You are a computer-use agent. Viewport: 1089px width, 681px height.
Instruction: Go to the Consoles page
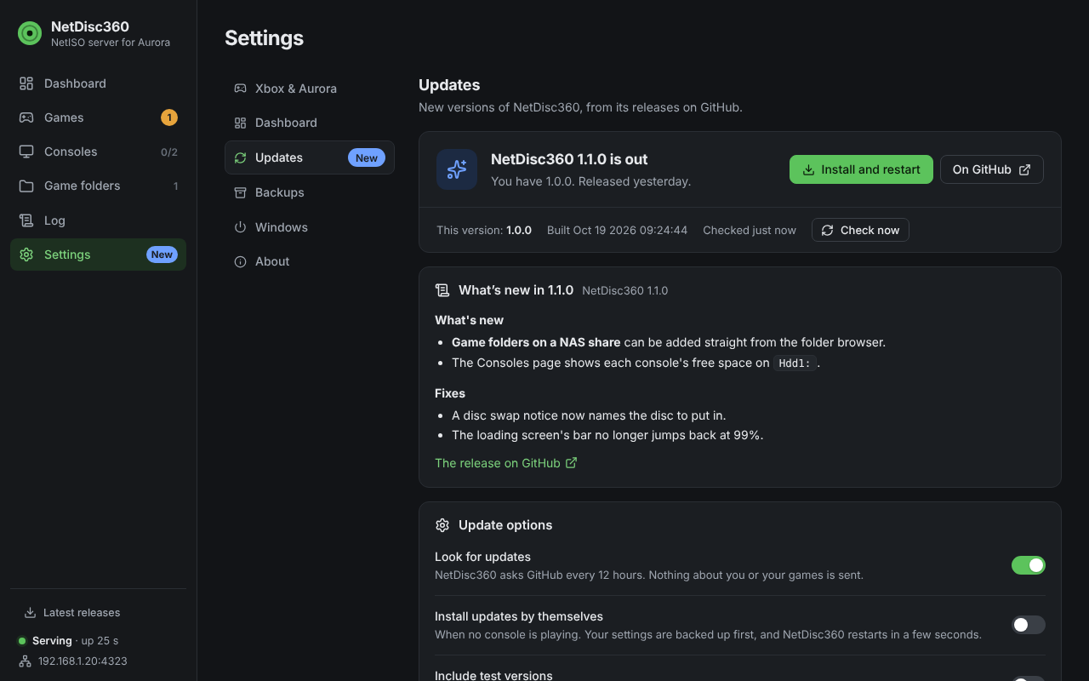pos(98,152)
